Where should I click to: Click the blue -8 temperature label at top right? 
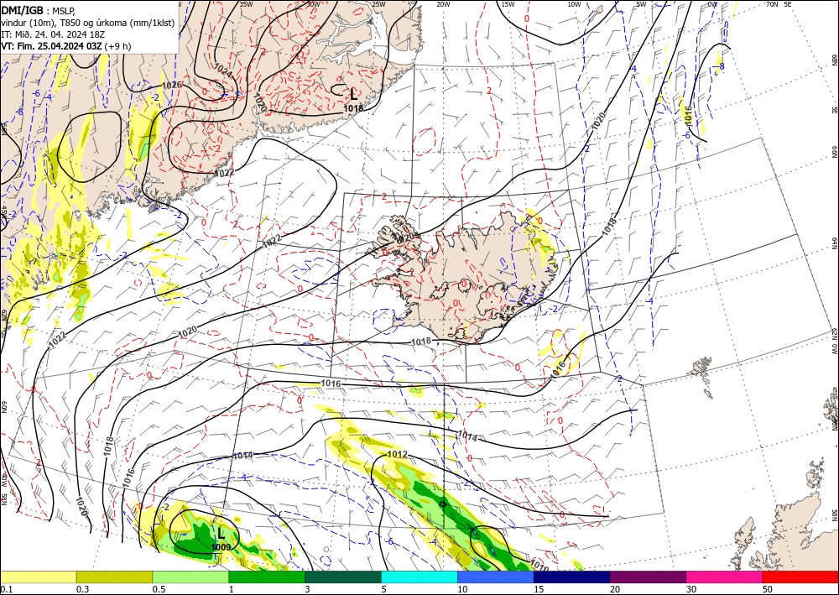(720, 66)
